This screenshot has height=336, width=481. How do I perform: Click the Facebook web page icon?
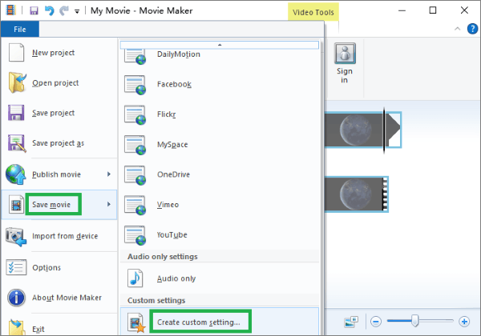pyautogui.click(x=135, y=85)
